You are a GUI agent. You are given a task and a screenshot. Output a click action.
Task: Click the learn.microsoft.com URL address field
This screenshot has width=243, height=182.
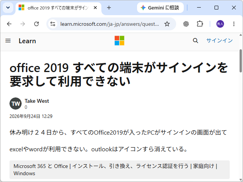pyautogui.click(x=110, y=24)
